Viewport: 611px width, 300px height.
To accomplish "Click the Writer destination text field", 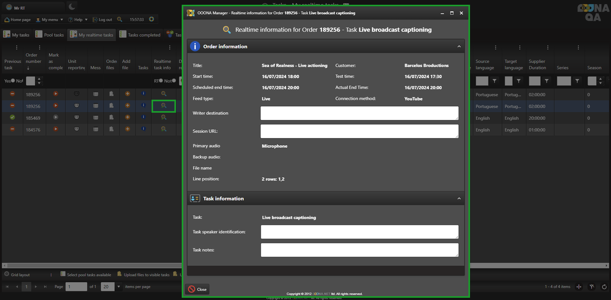I will 359,113.
